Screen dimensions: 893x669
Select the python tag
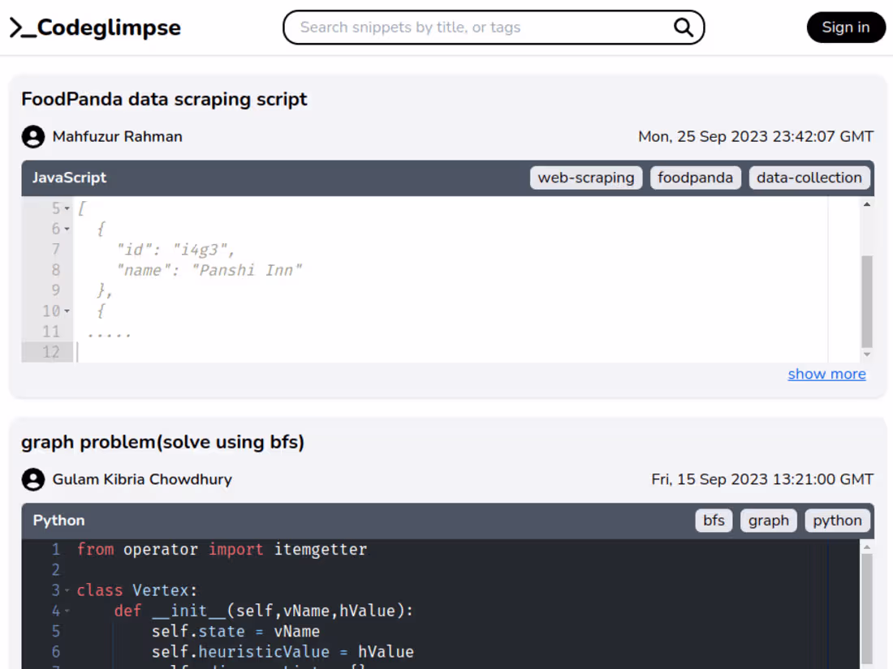pyautogui.click(x=837, y=521)
